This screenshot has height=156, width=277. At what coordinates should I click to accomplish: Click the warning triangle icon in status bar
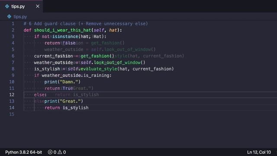click(x=60, y=152)
